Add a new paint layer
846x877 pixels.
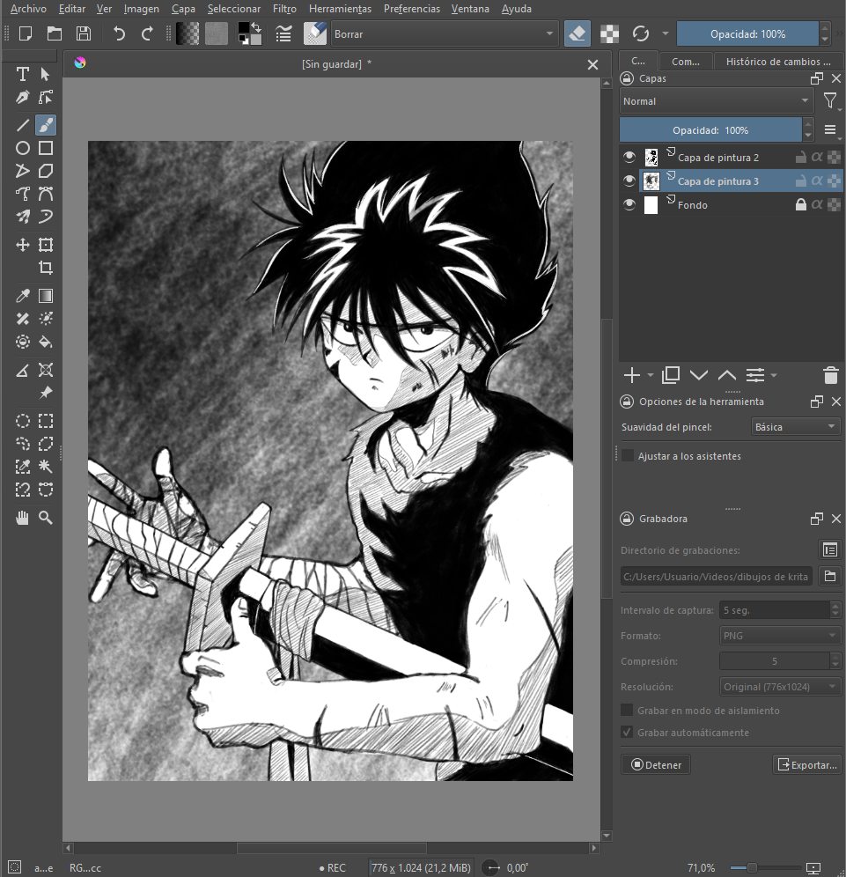pos(632,375)
